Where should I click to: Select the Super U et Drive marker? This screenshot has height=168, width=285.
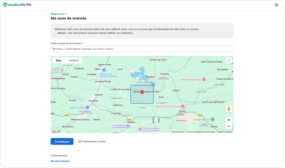pos(87,107)
